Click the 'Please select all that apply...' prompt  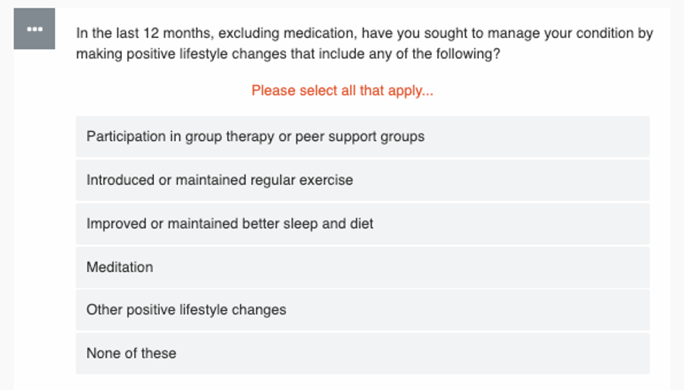342,90
